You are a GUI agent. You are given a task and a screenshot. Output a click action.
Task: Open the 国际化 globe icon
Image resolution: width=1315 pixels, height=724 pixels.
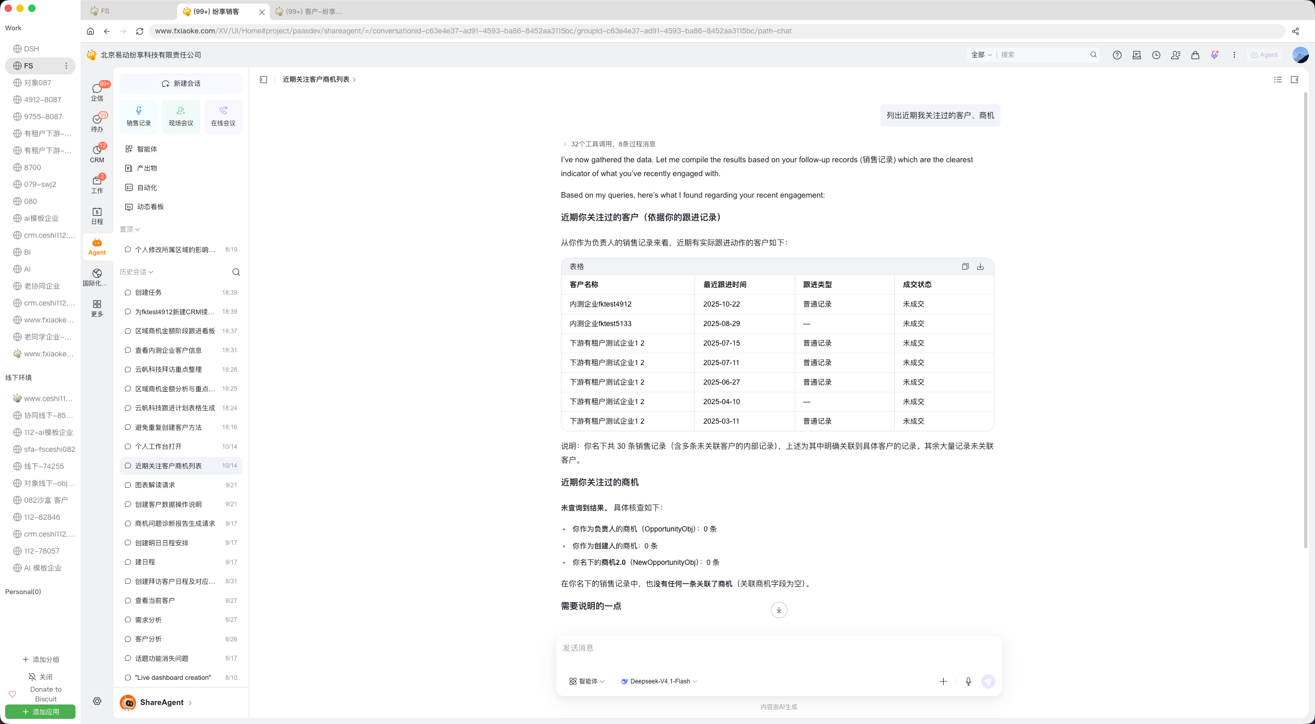(x=97, y=277)
